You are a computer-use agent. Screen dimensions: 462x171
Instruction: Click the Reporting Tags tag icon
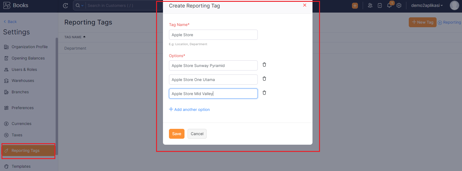6,151
